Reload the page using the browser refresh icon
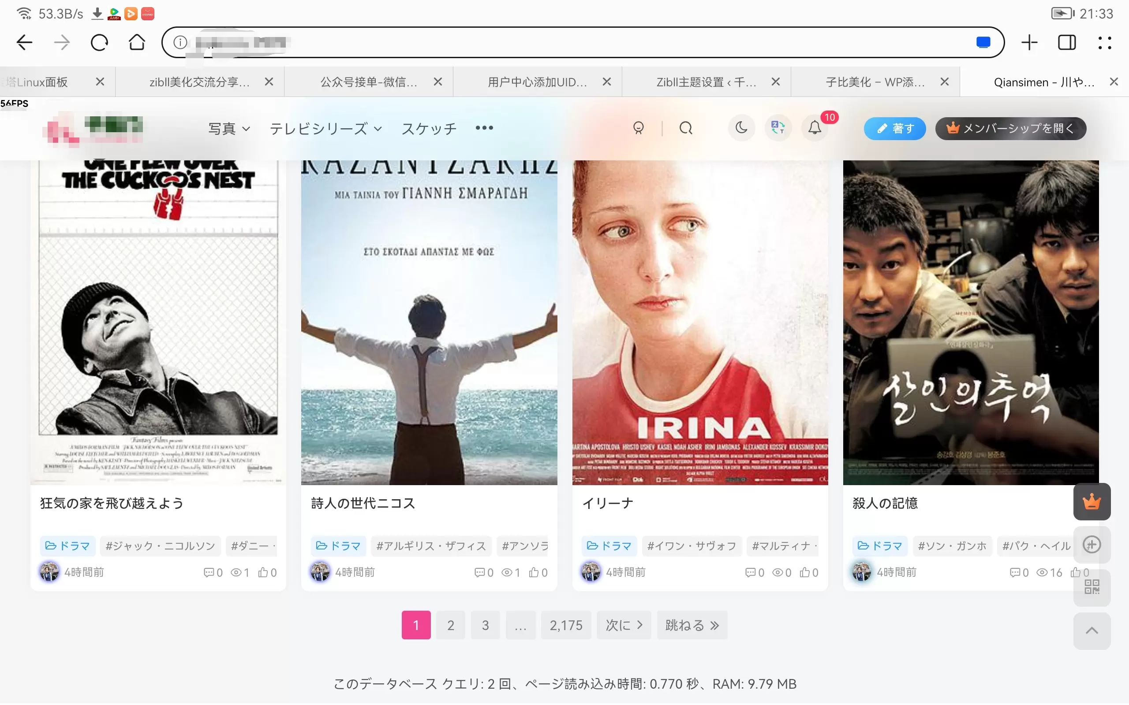Image resolution: width=1129 pixels, height=705 pixels. pyautogui.click(x=99, y=43)
